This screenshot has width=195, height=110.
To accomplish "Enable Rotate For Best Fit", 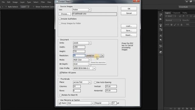I will coord(61,95).
